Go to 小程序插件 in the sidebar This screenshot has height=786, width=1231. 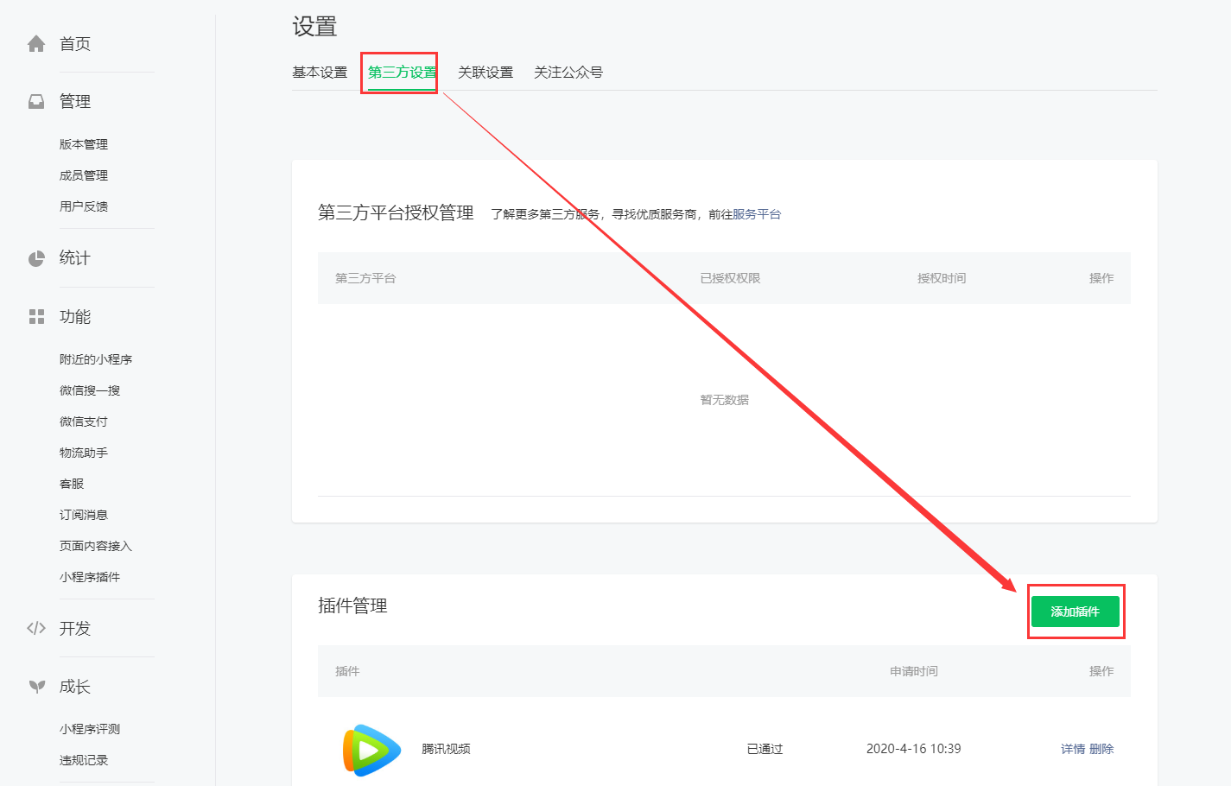(90, 577)
